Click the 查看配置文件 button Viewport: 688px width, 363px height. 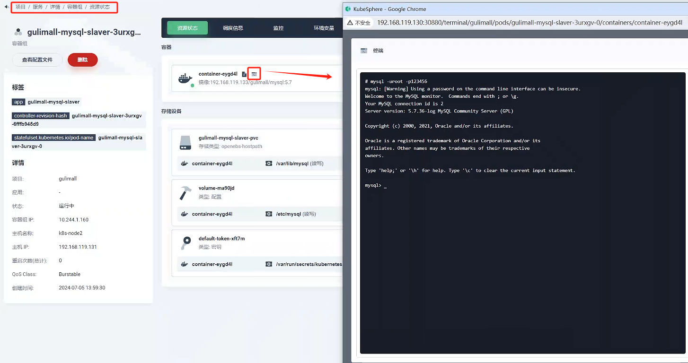coord(37,60)
